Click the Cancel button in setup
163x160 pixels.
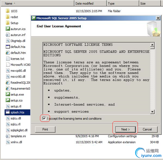coord(147,129)
